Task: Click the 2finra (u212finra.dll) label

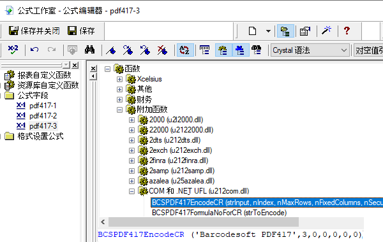Action: 179,160
